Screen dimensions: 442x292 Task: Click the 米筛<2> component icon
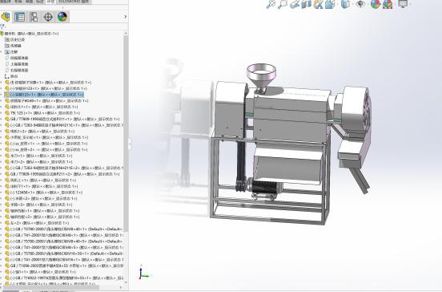pos(7,198)
